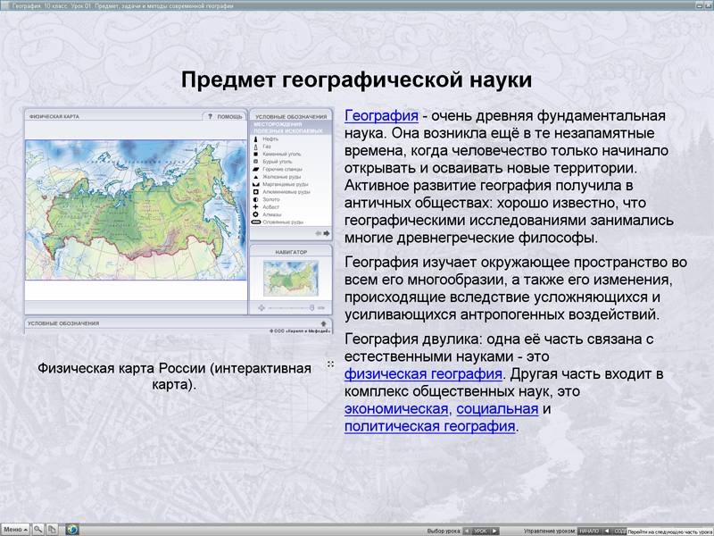The image size is (714, 536).
Task: Toggle Марганцевые руды visibility
Action: pos(256,183)
